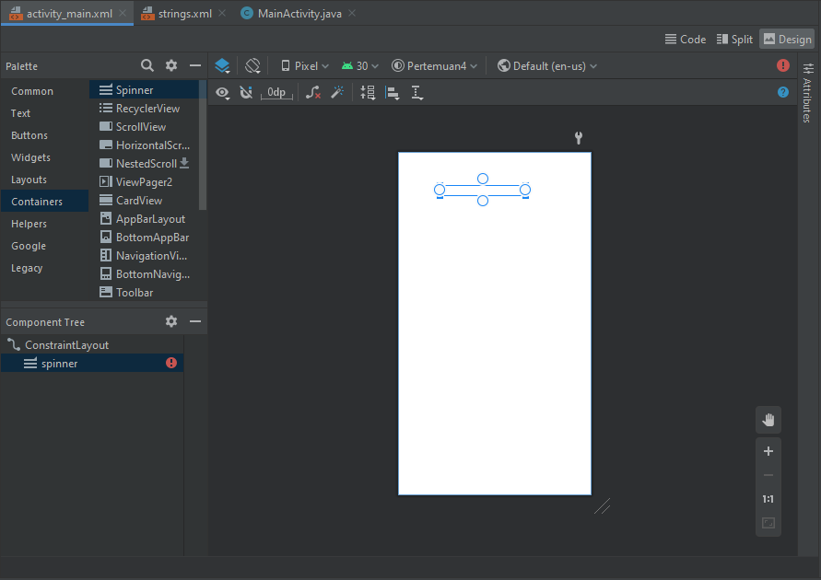Expand the Attributes side panel

pos(807,93)
